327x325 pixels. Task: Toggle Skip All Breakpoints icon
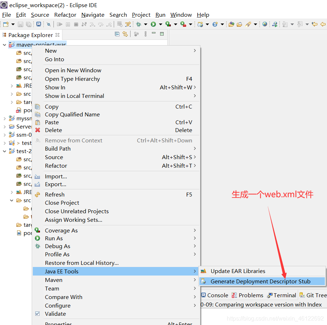[48, 24]
